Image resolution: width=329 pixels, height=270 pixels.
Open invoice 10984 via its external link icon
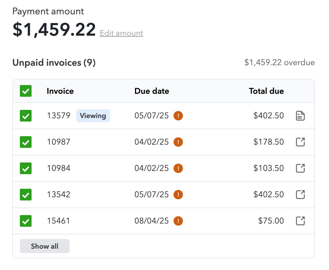(x=300, y=168)
